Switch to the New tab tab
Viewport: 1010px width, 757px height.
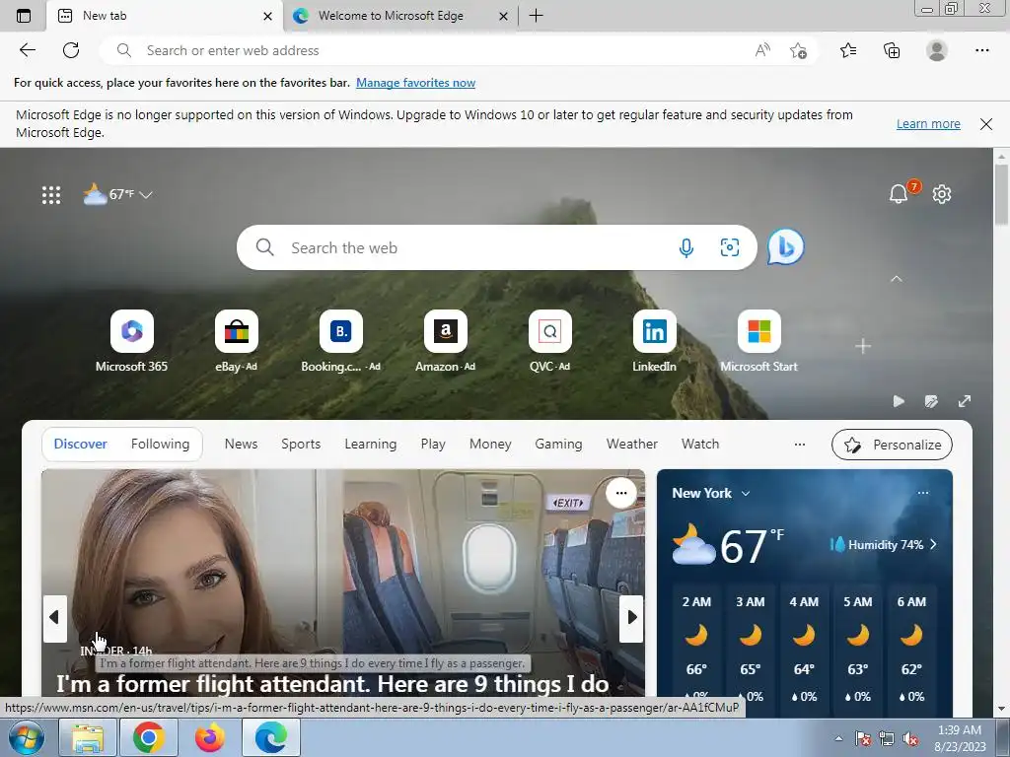[165, 16]
